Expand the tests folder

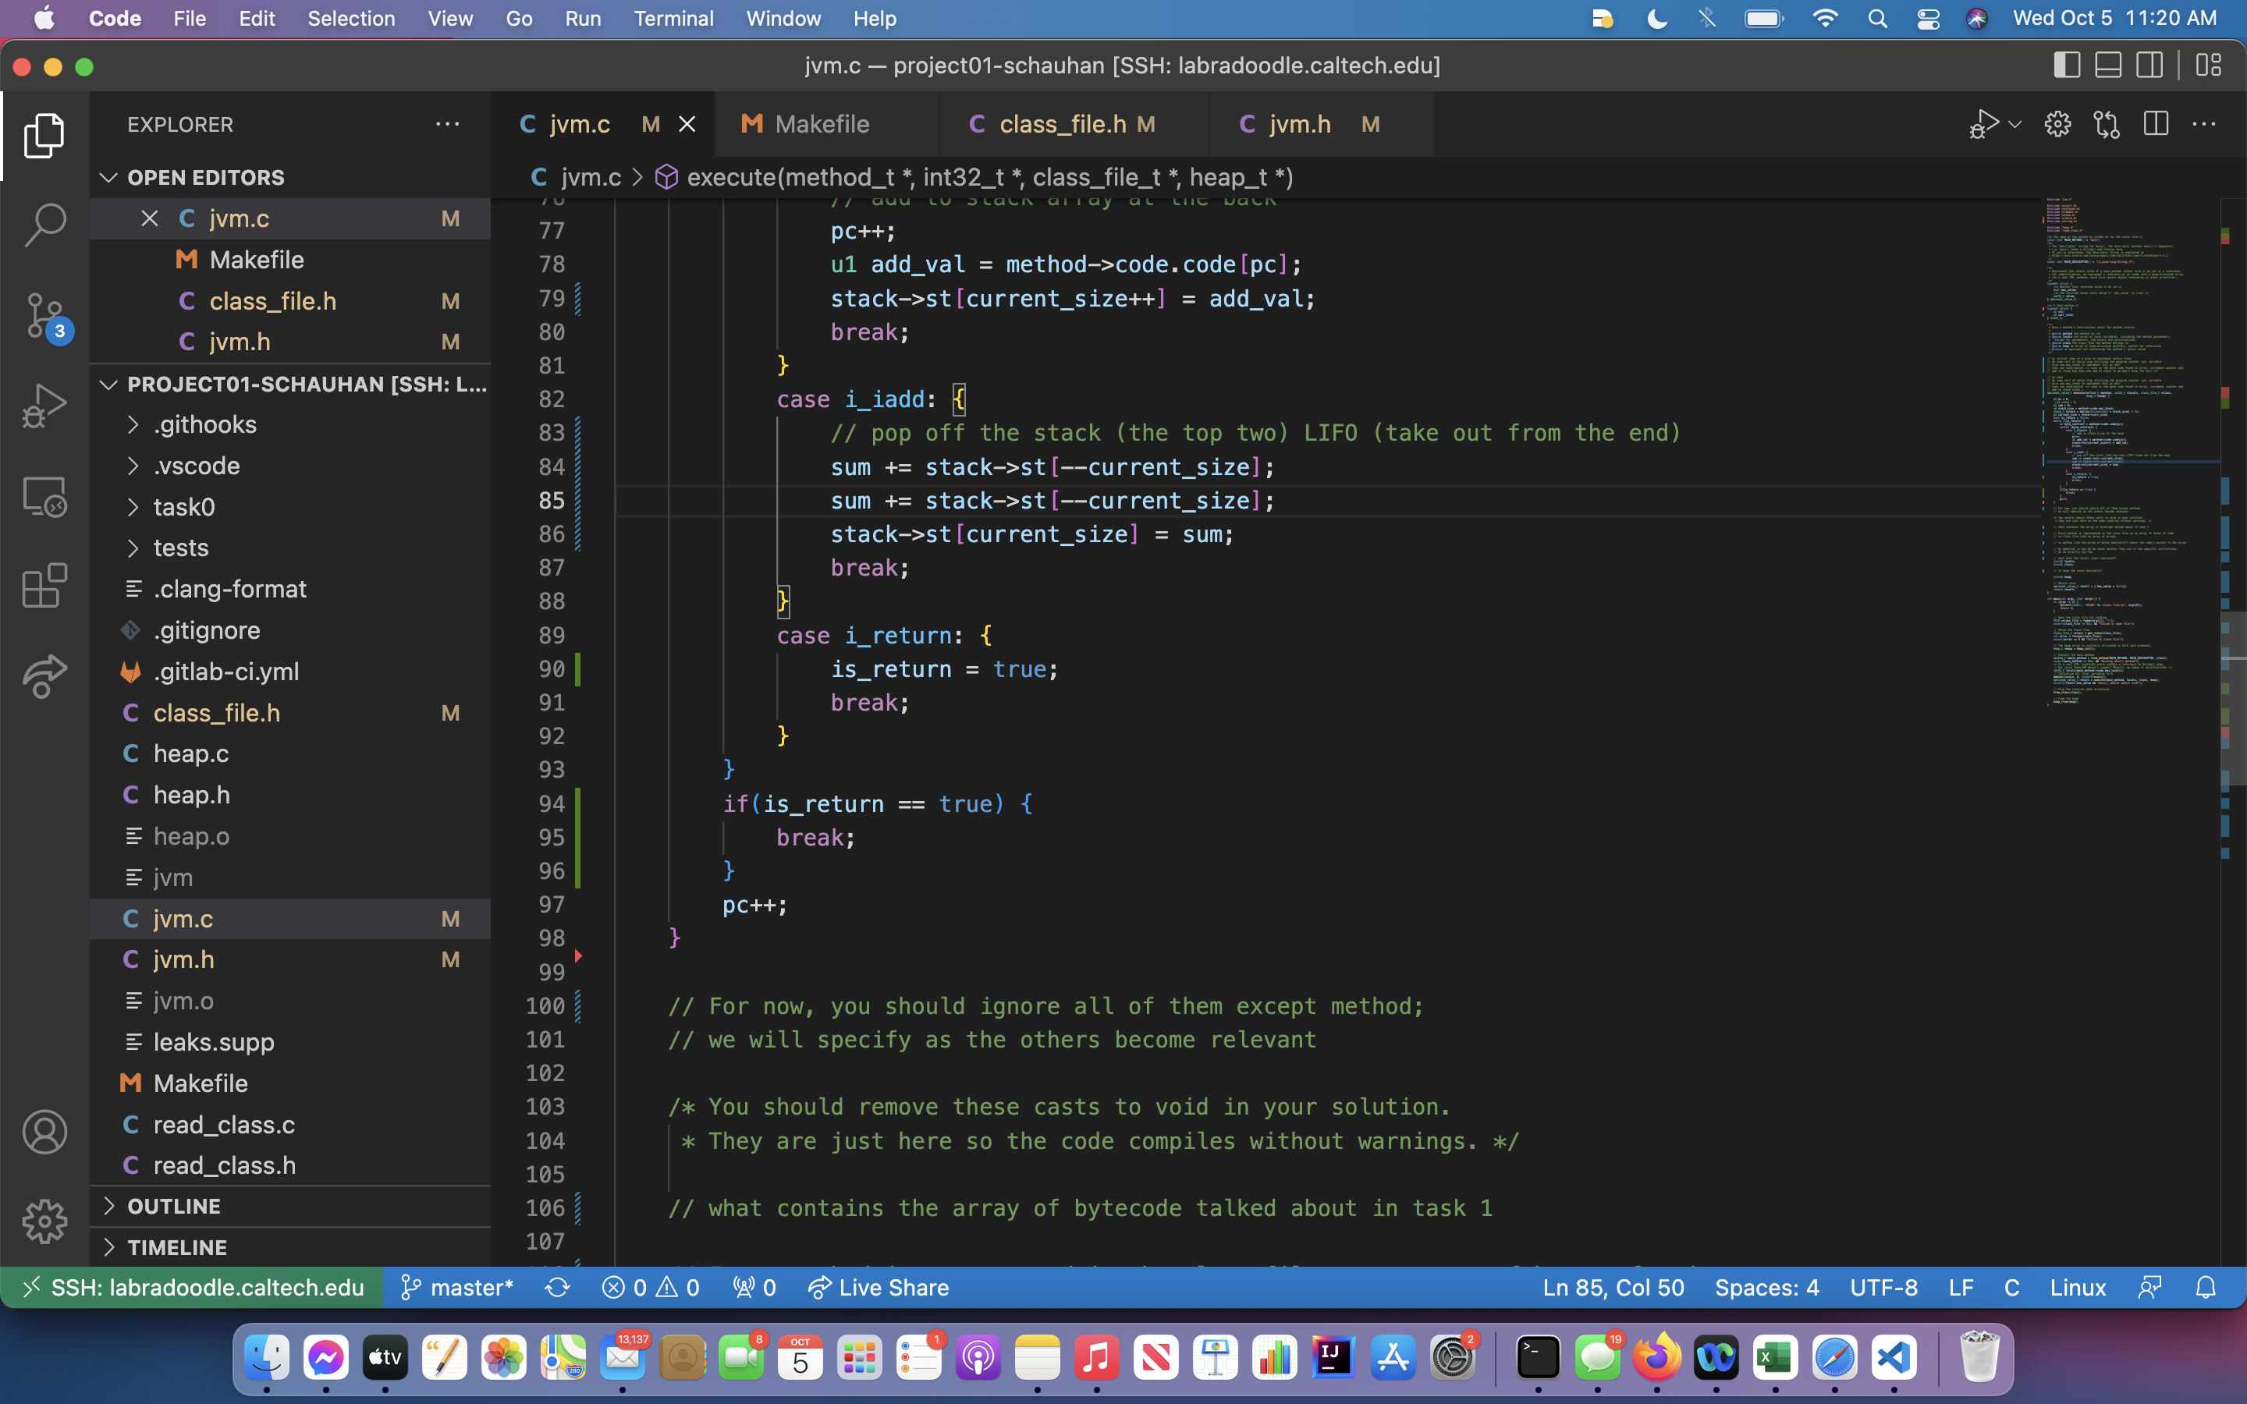(180, 548)
